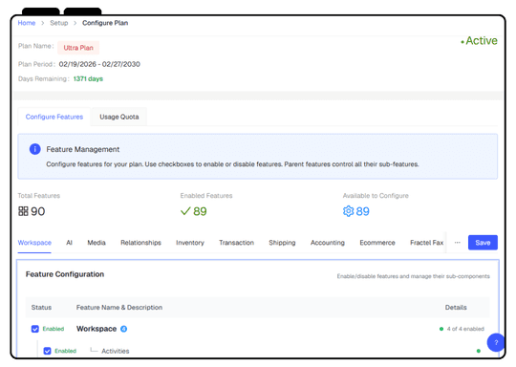516x367 pixels.
Task: Click the Feature Name & Description column header
Action: tap(119, 308)
